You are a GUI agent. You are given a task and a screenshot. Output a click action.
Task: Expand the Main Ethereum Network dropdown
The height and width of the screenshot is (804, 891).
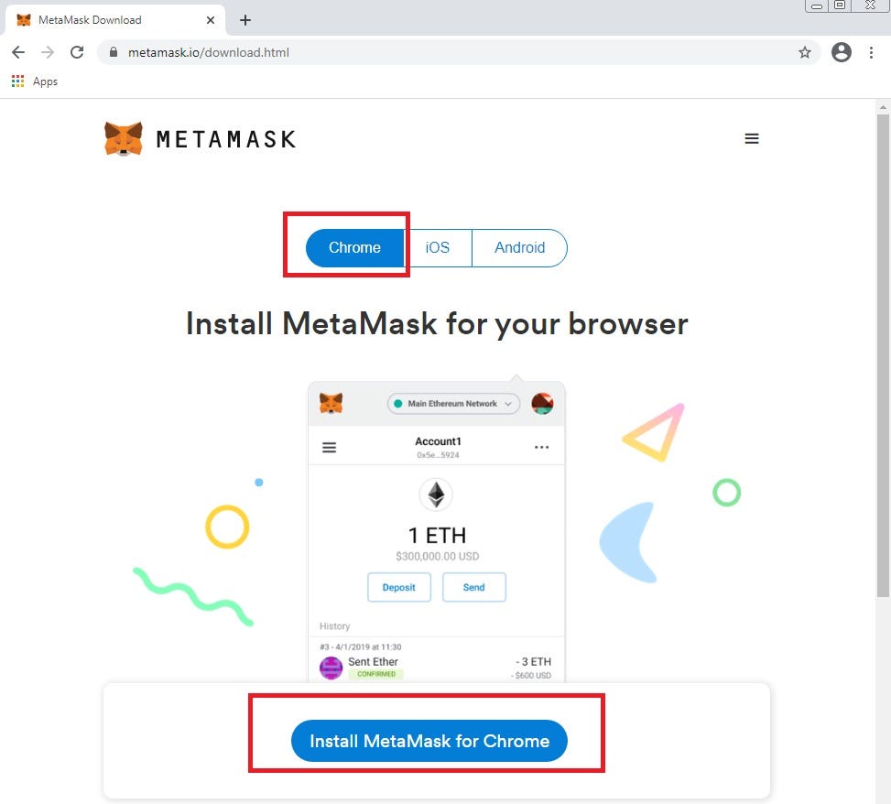click(453, 404)
